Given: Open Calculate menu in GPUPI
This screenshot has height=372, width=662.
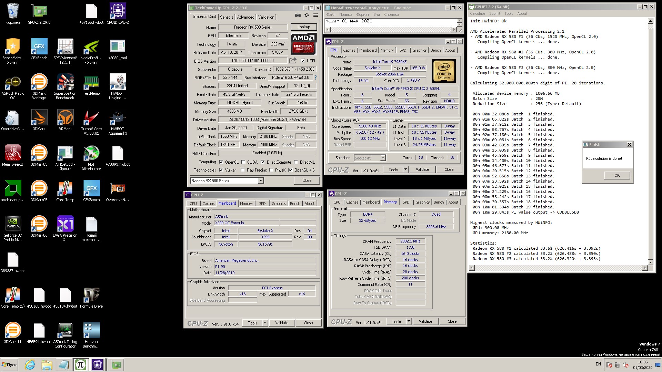Looking at the screenshot, I should (478, 13).
